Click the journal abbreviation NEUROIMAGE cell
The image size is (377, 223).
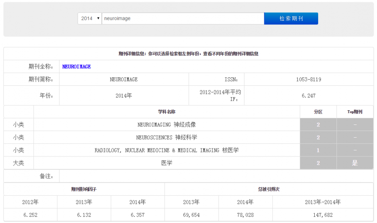[124, 79]
